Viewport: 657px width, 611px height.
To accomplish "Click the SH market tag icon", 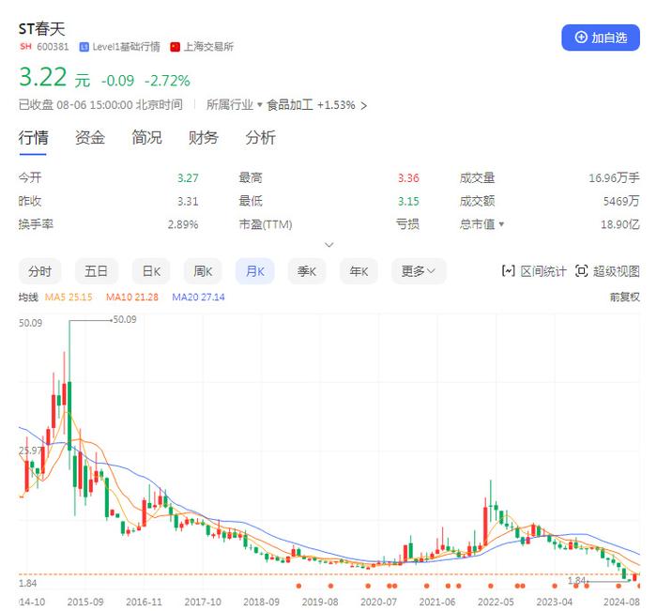I will coord(25,47).
